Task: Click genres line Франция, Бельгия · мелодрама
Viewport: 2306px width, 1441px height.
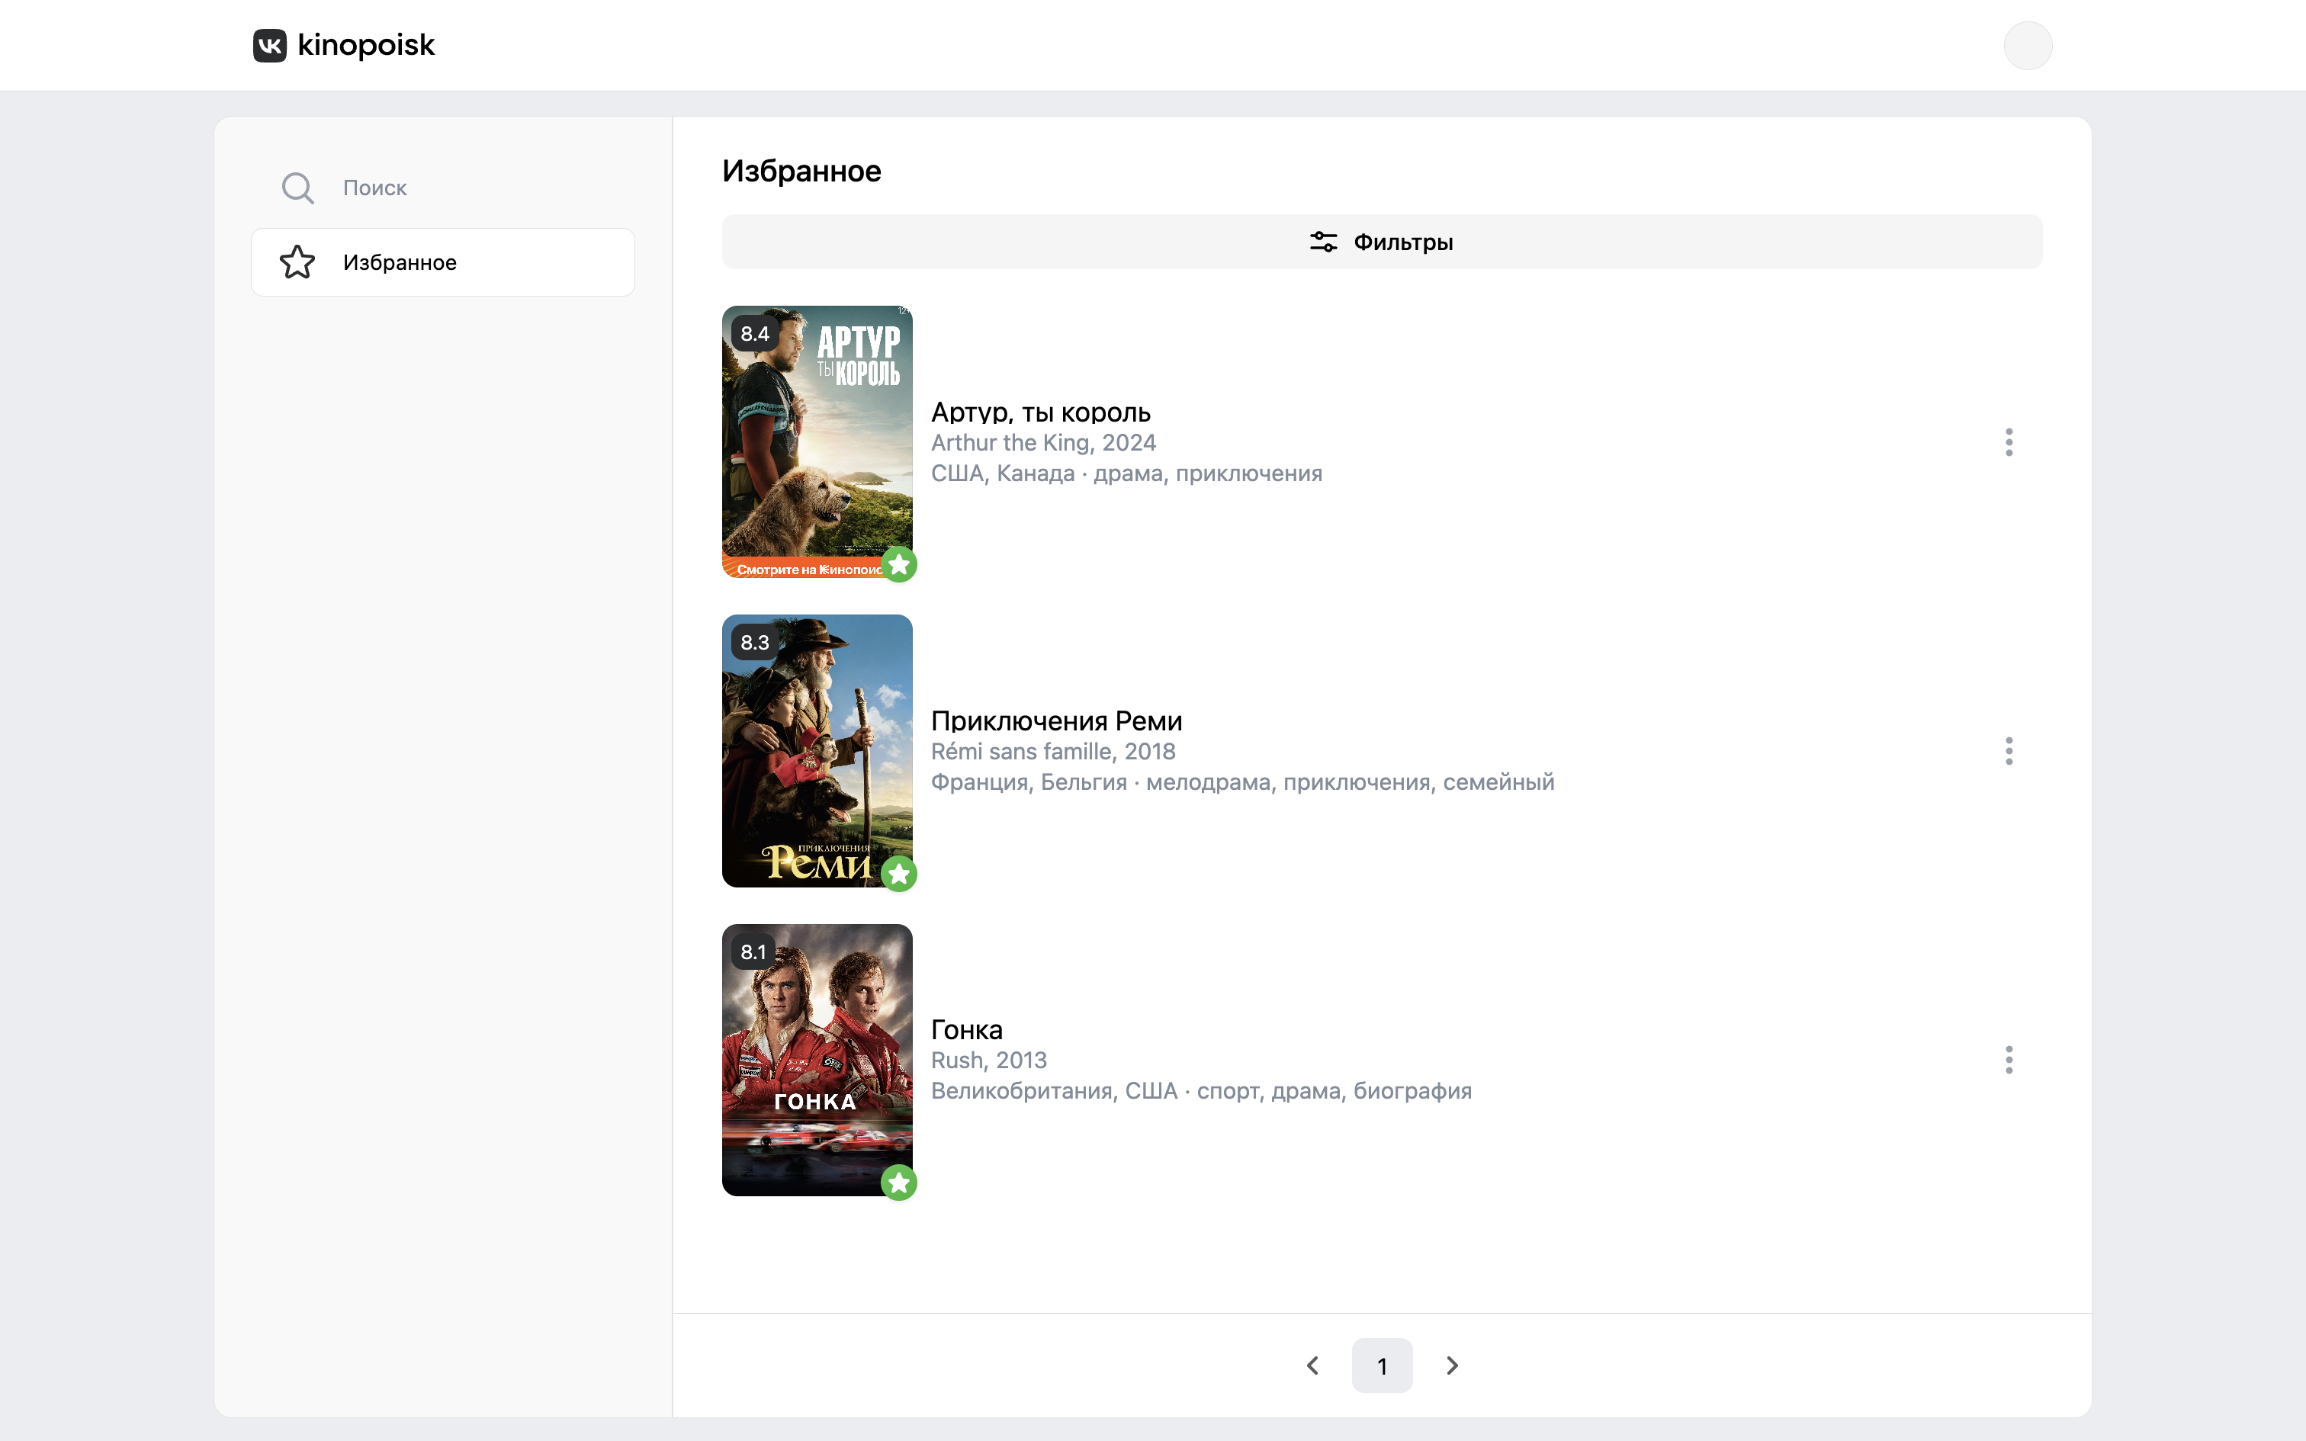Action: coord(1242,782)
